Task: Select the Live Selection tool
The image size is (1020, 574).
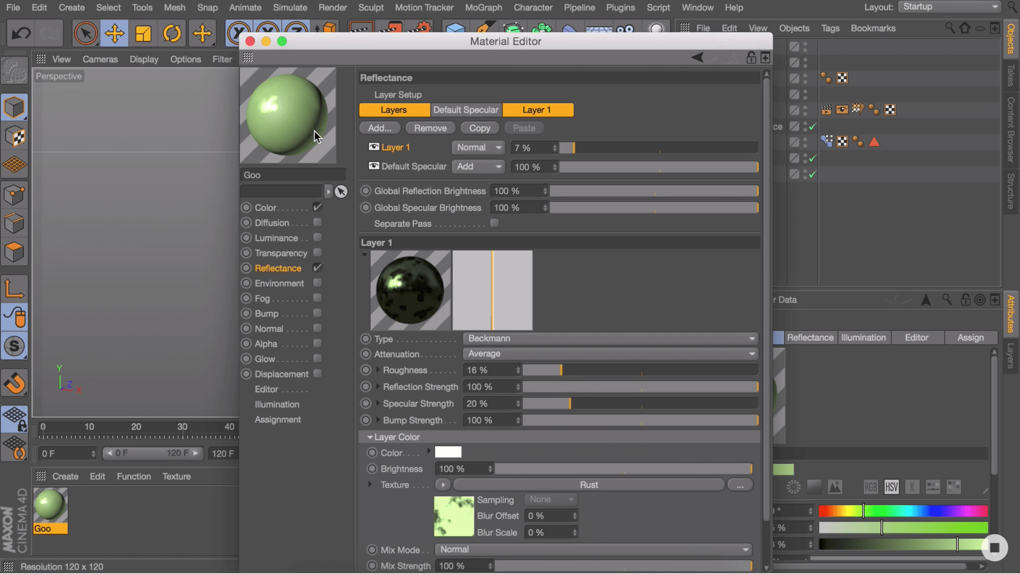Action: (86, 33)
